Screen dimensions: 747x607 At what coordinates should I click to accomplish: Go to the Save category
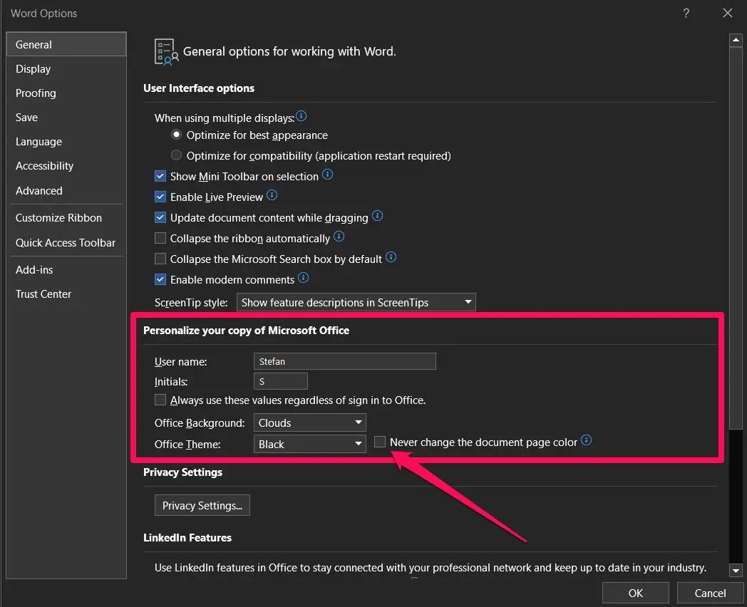pos(66,118)
